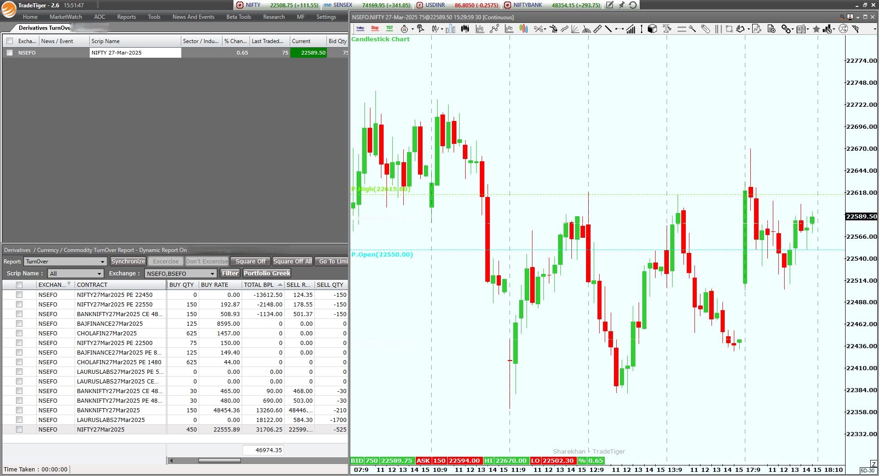Click the Filter button
This screenshot has width=879, height=476.
tap(230, 273)
